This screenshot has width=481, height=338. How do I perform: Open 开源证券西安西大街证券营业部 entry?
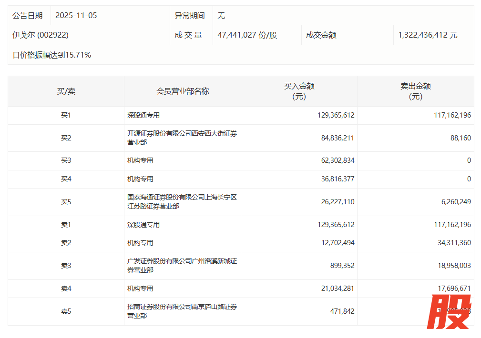[x=182, y=138]
